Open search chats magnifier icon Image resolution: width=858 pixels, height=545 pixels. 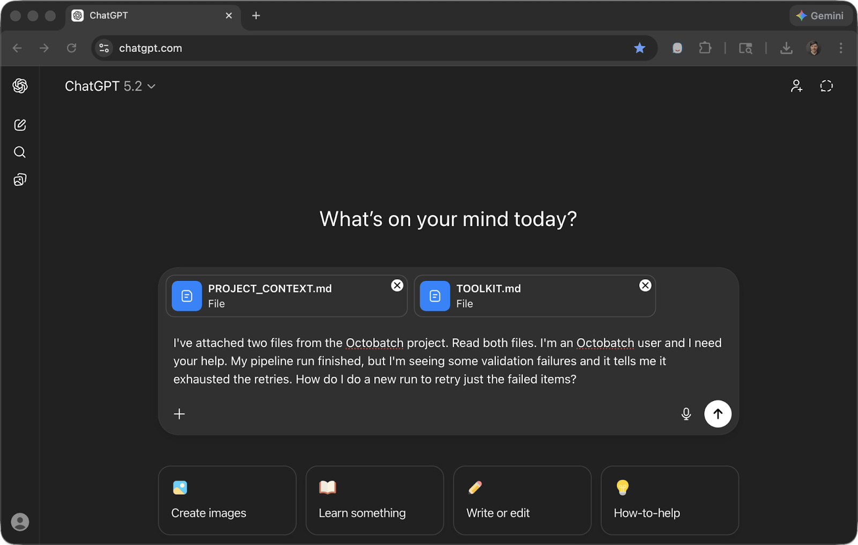(20, 152)
